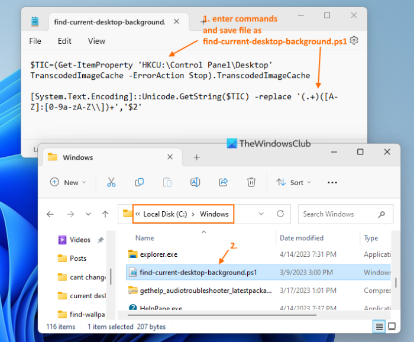The height and width of the screenshot is (342, 414).
Task: Go up one folder level
Action: tap(105, 214)
